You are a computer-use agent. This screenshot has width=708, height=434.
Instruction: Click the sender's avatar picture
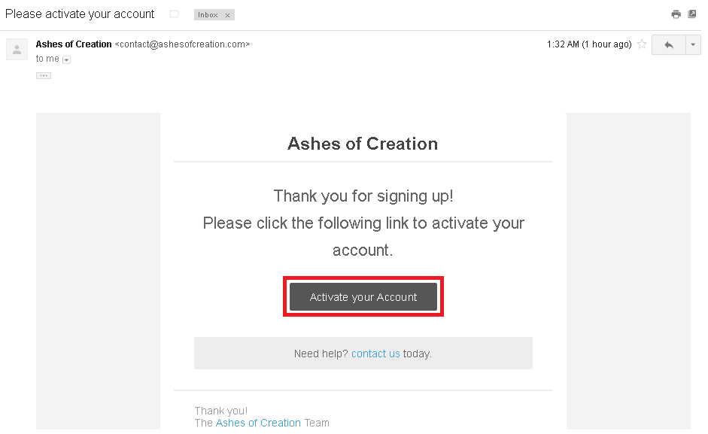point(17,49)
